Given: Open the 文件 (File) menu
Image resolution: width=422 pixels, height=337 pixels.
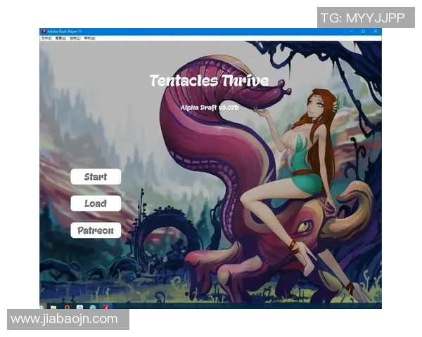Looking at the screenshot, I should tap(46, 39).
